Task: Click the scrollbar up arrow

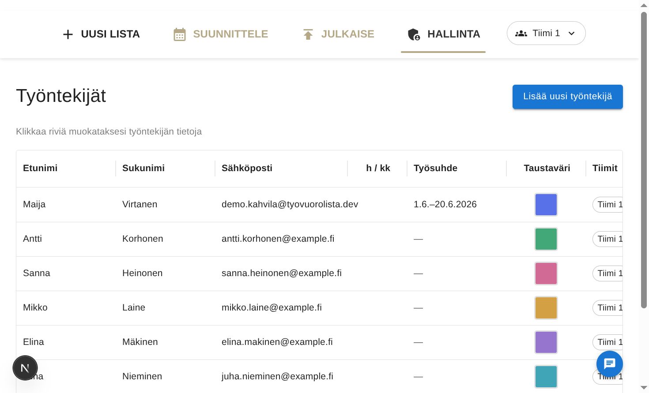Action: tap(644, 5)
